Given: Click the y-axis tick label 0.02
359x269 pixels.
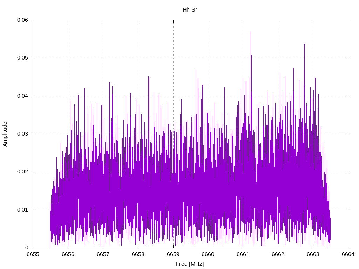Looking at the screenshot, I should click(x=22, y=172).
